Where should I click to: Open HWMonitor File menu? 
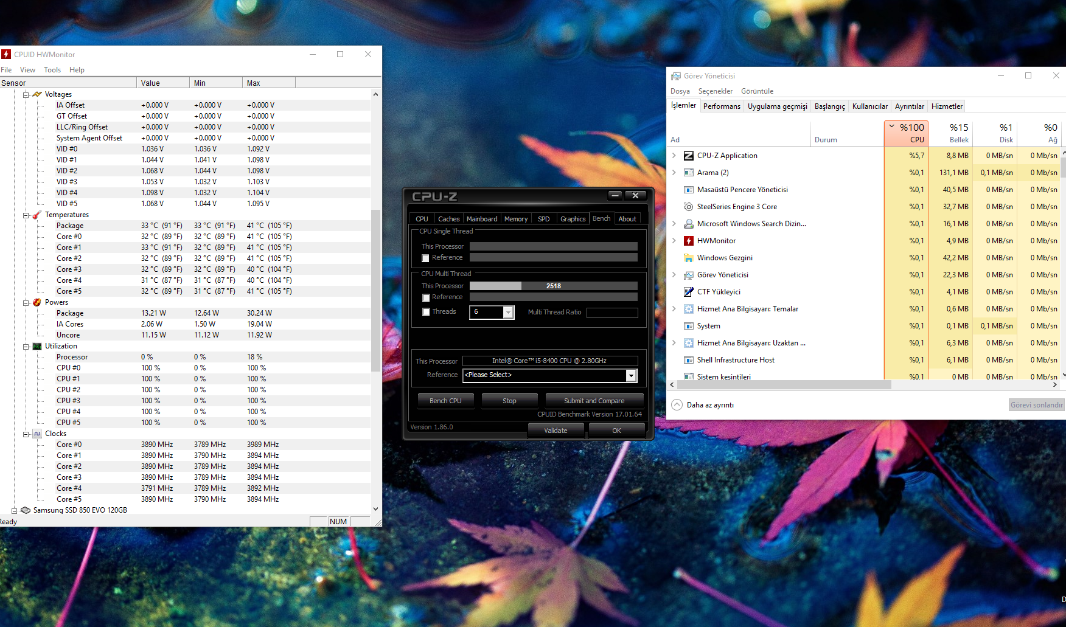[x=6, y=70]
